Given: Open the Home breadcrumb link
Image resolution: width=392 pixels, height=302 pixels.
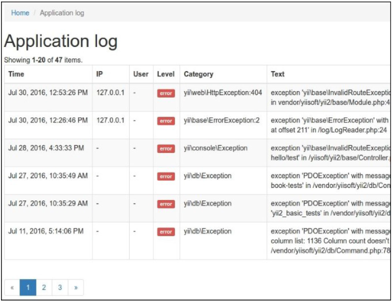Looking at the screenshot, I should 20,13.
